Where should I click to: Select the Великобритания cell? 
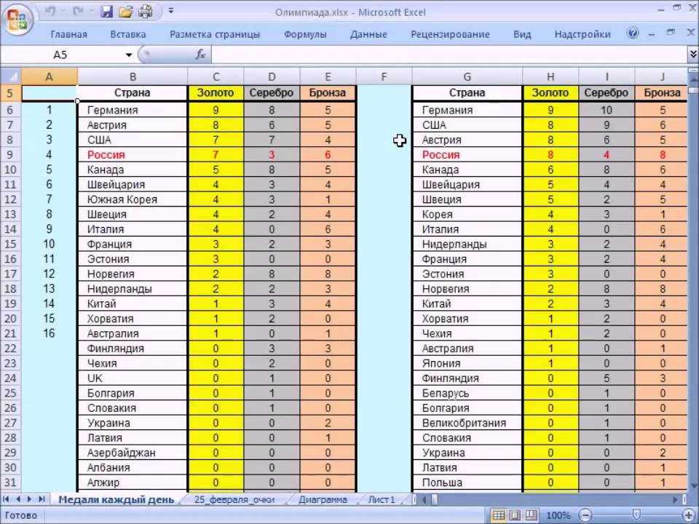click(467, 423)
